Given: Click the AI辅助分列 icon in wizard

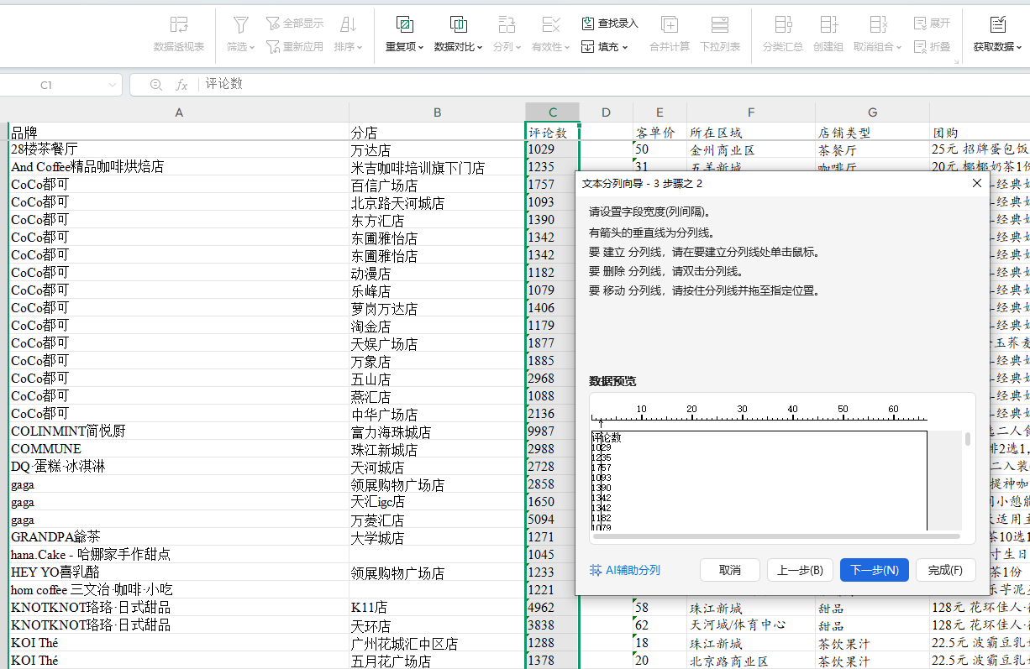Looking at the screenshot, I should tap(596, 570).
